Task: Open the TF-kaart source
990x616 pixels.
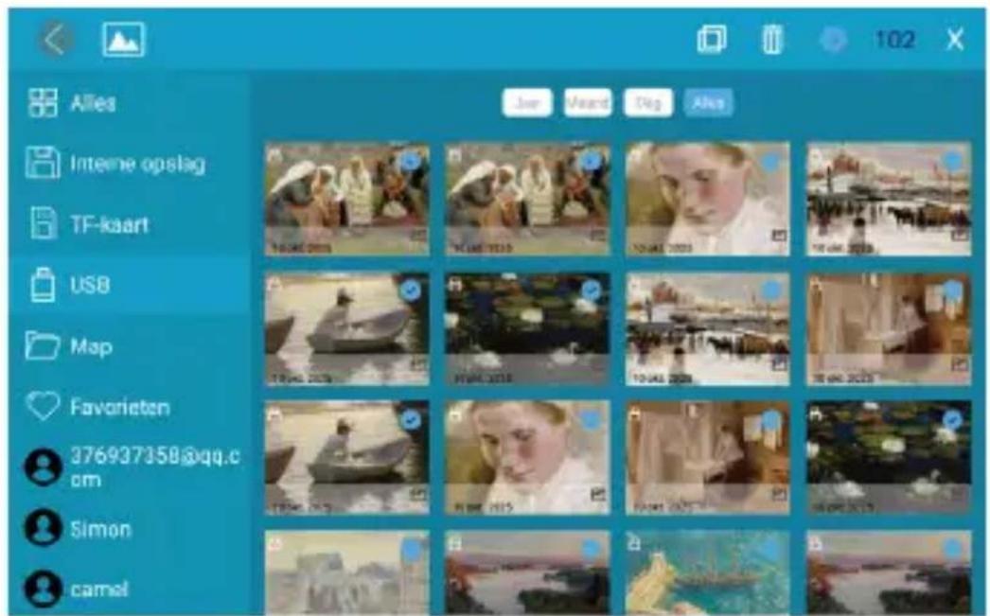Action: coord(130,224)
